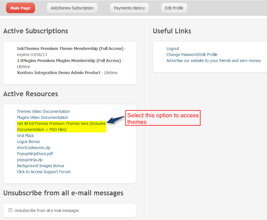Click the expires 03/06/13 date text
This screenshot has height=220, width=267.
(32, 55)
